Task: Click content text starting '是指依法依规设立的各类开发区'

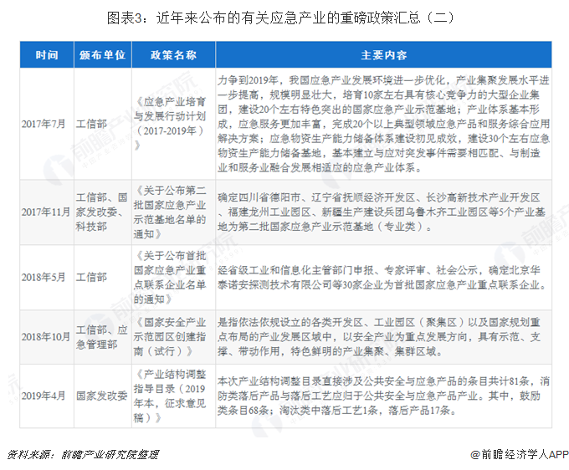Action: tap(379, 337)
